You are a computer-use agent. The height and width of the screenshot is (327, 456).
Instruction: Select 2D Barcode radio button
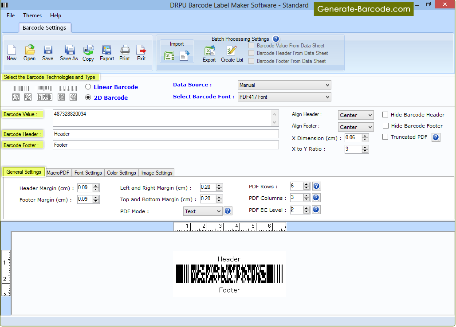(88, 97)
